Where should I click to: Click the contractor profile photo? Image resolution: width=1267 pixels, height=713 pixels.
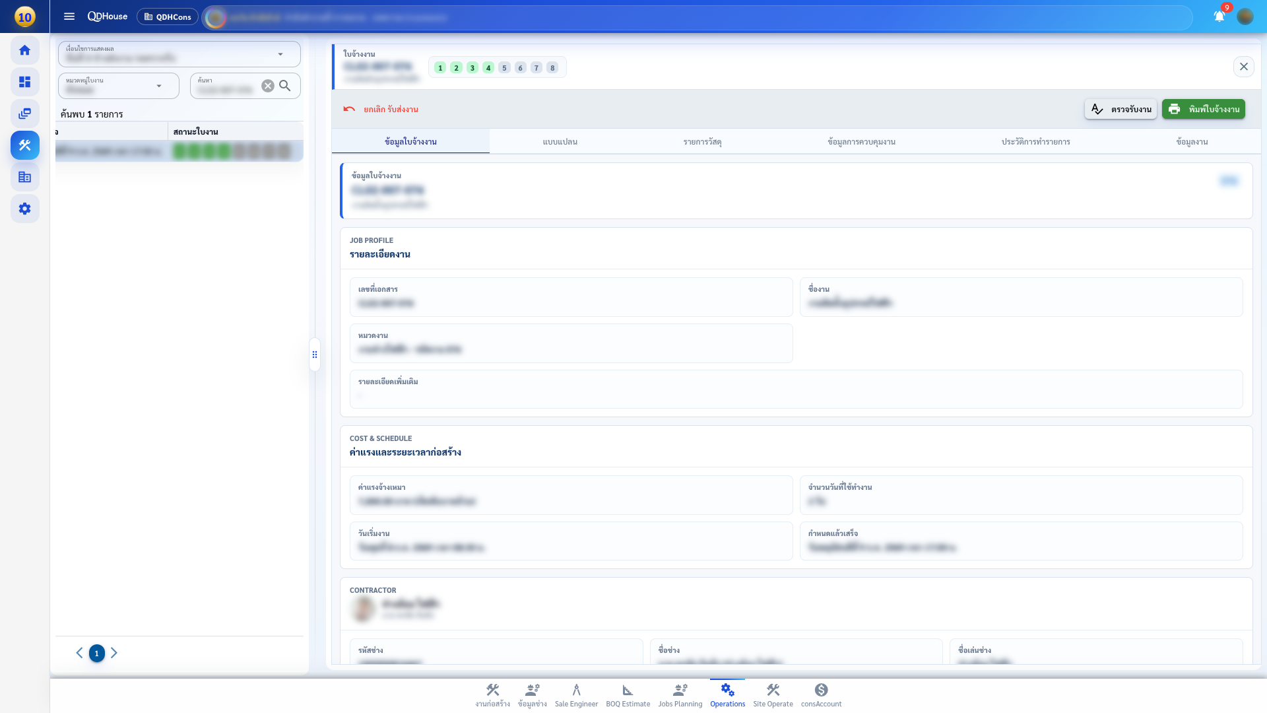[x=362, y=608]
